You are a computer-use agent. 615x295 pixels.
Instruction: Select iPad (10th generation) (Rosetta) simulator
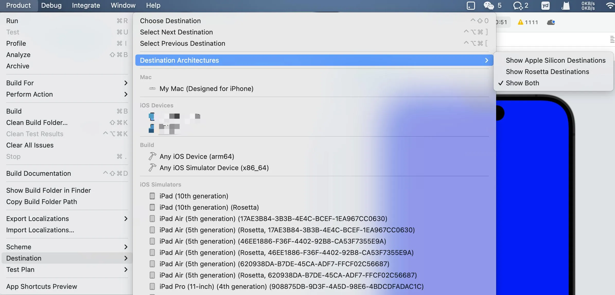pyautogui.click(x=209, y=207)
